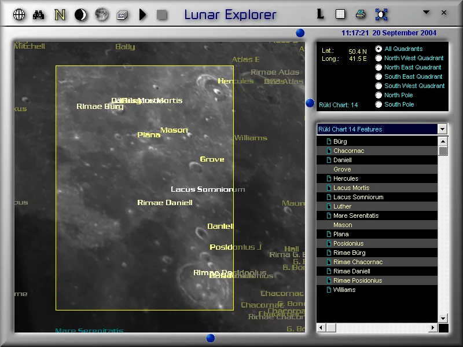
Task: Click the document icon beside Lacus Mortis
Action: [x=329, y=188]
